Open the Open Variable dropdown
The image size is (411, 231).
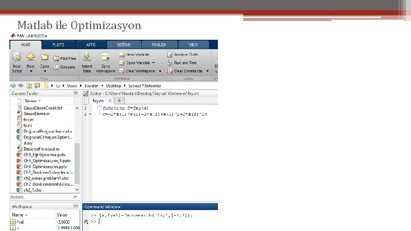pyautogui.click(x=154, y=63)
